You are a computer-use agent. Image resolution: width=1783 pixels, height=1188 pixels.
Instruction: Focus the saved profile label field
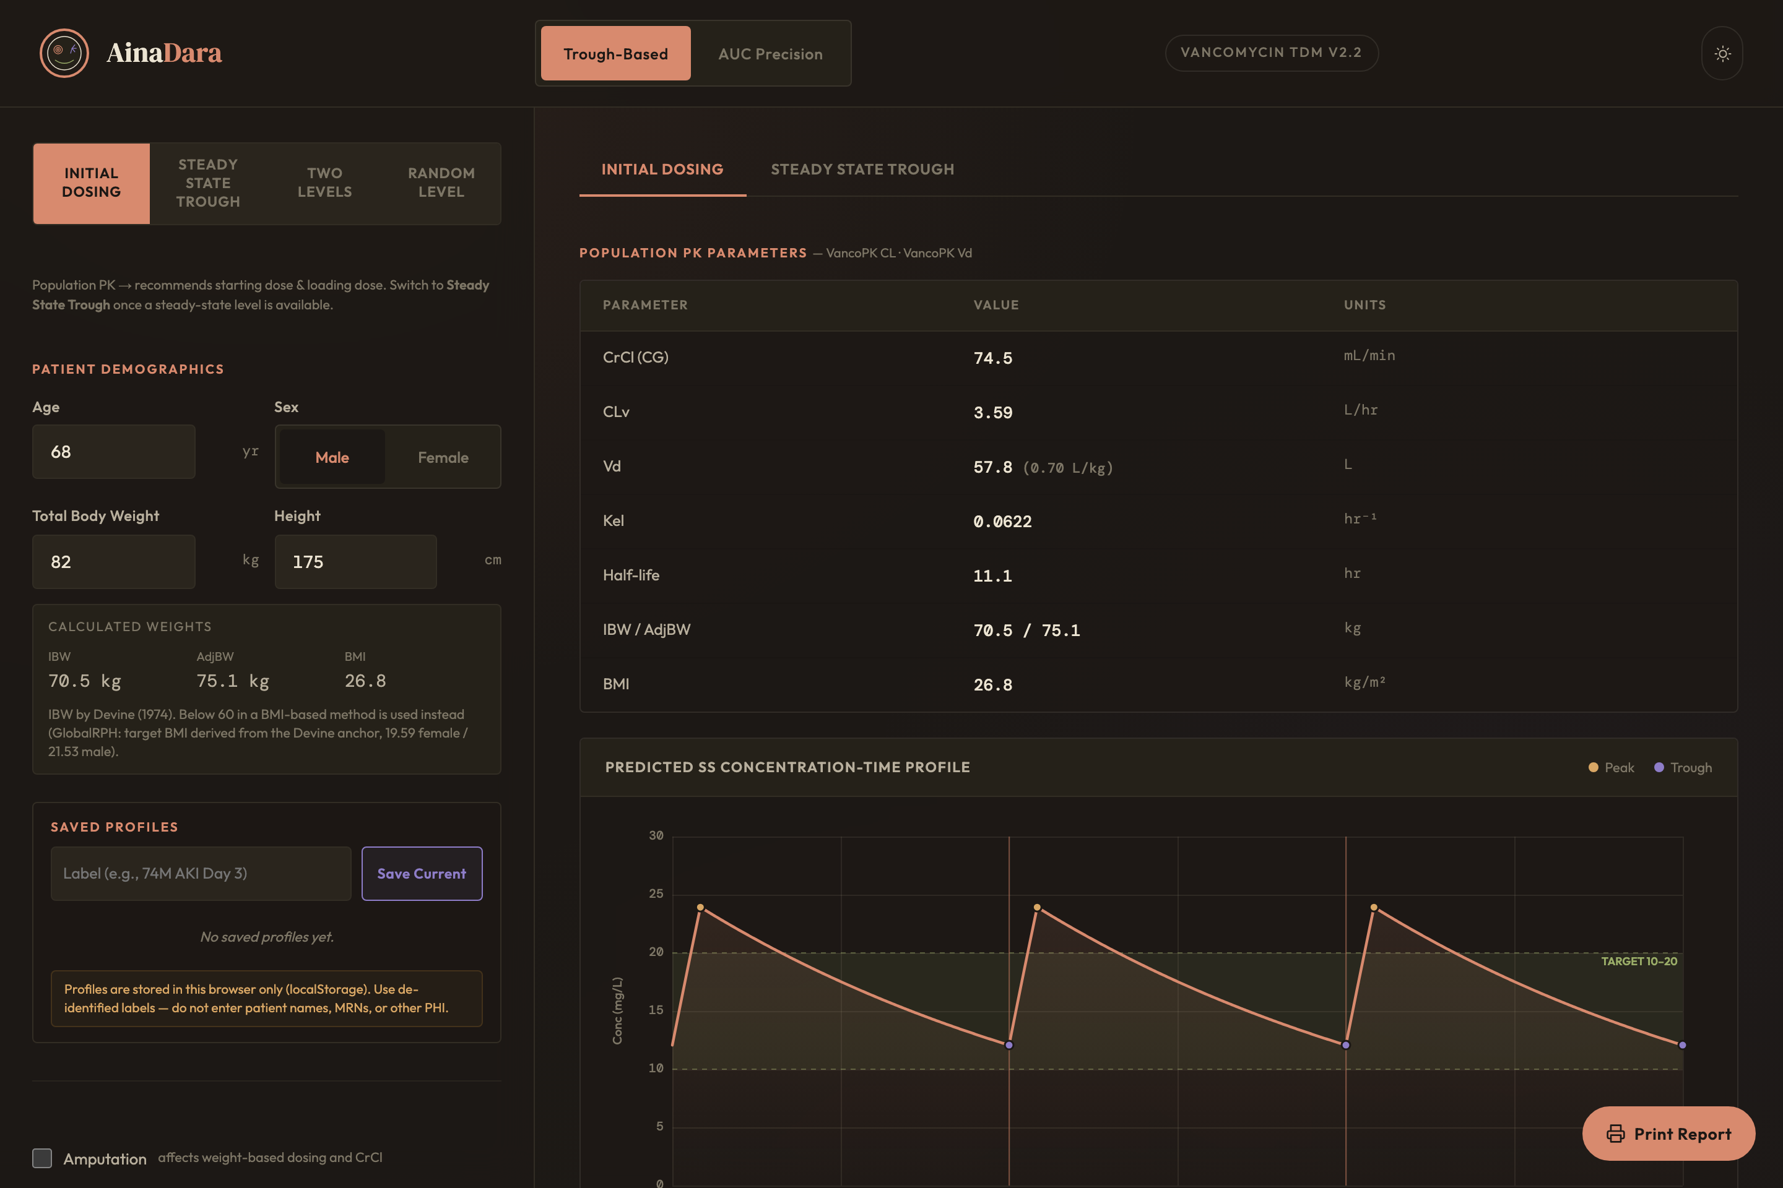(201, 874)
